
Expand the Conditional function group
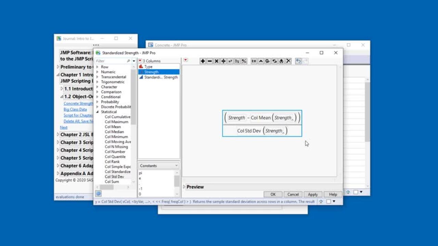click(97, 97)
